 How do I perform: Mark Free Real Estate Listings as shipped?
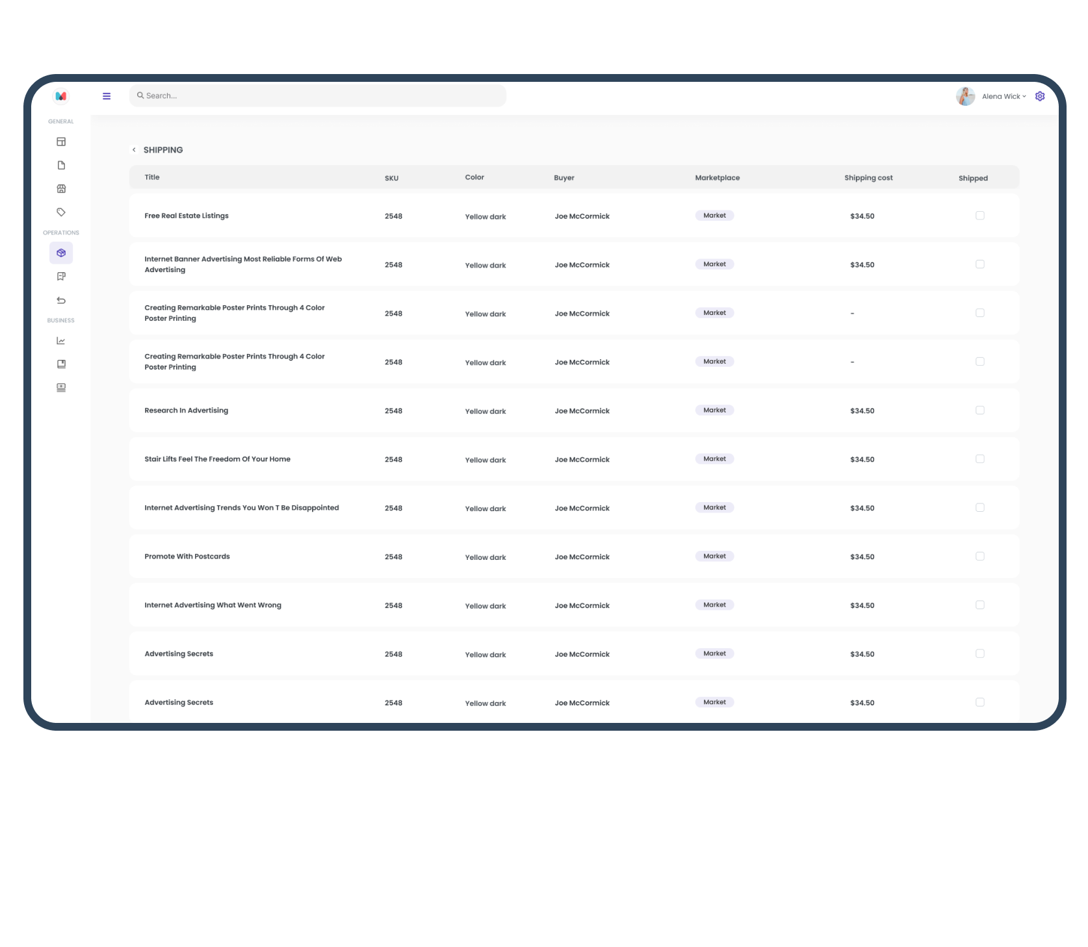[x=980, y=216]
